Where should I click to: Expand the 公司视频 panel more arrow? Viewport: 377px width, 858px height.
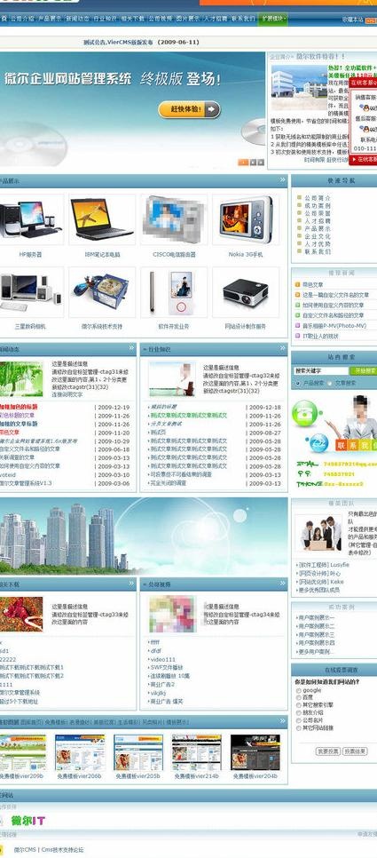tap(282, 584)
